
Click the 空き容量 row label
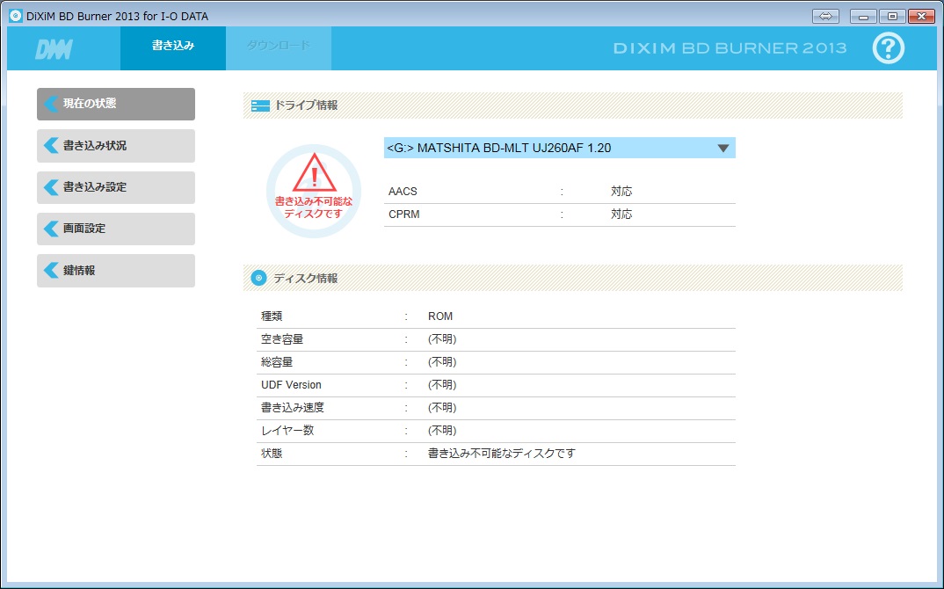click(x=282, y=339)
